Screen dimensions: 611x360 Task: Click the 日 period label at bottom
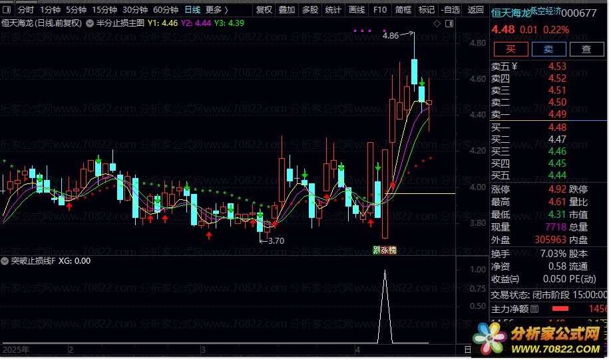pyautogui.click(x=468, y=350)
